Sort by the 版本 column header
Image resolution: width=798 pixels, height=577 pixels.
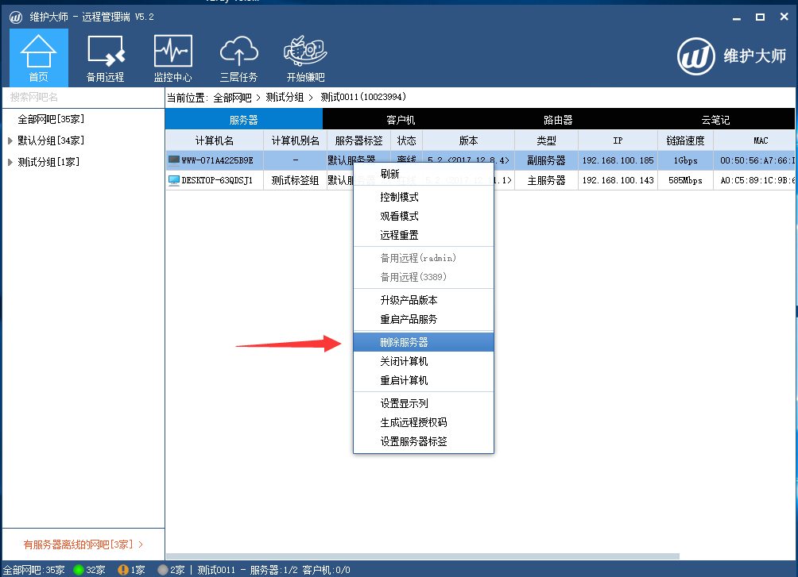tap(468, 140)
